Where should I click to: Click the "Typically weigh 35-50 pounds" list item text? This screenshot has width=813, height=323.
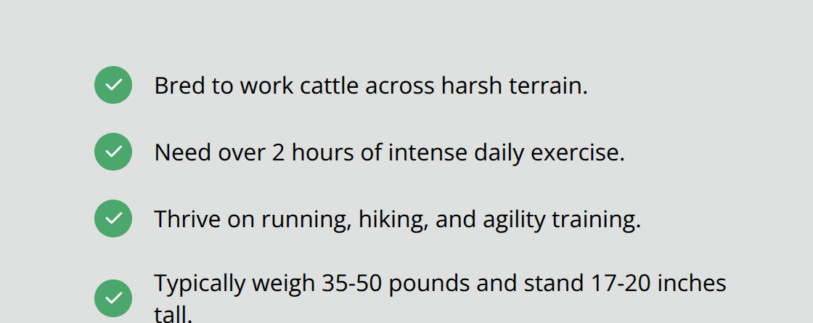point(440,283)
